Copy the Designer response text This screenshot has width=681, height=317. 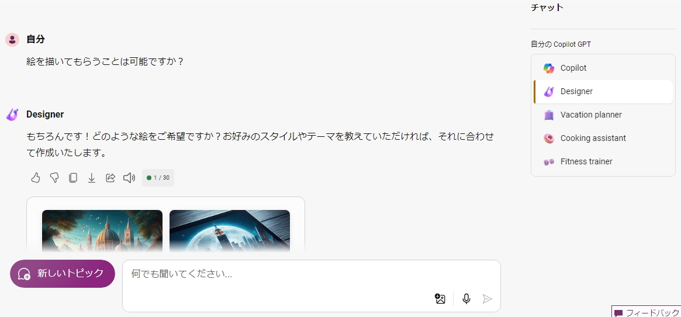click(73, 177)
